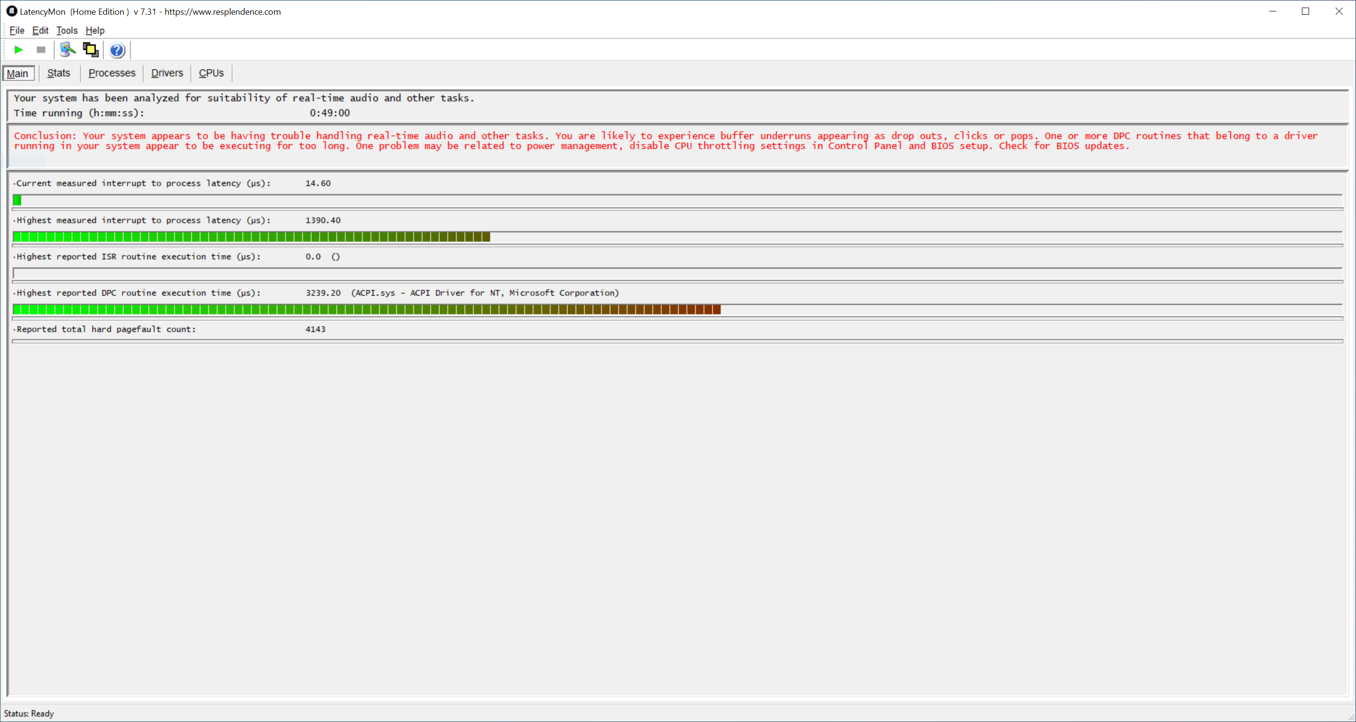Image resolution: width=1356 pixels, height=722 pixels.
Task: Switch to the Drivers tab
Action: [167, 73]
